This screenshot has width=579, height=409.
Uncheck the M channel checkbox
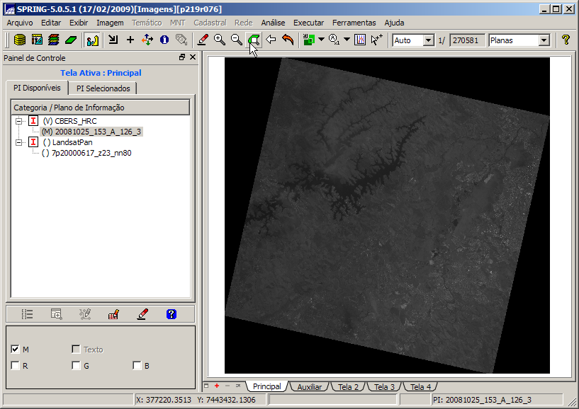(x=15, y=350)
